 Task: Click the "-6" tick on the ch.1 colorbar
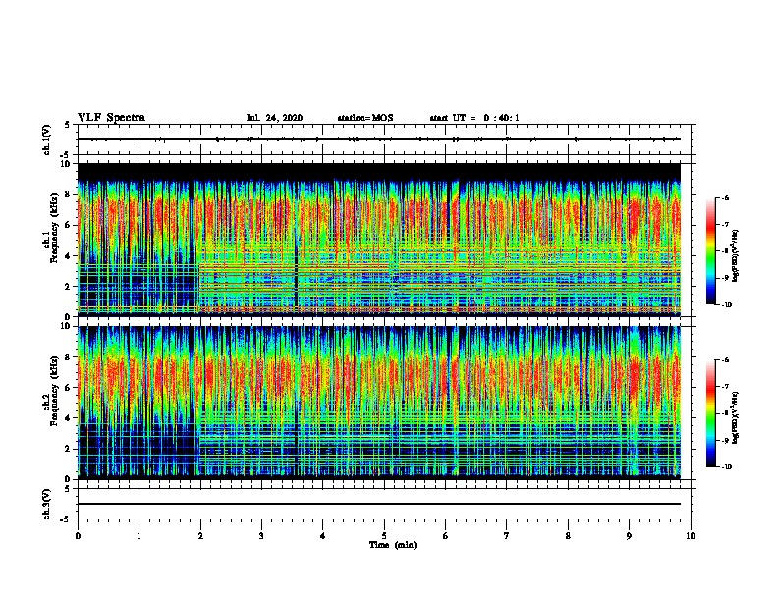click(x=725, y=197)
